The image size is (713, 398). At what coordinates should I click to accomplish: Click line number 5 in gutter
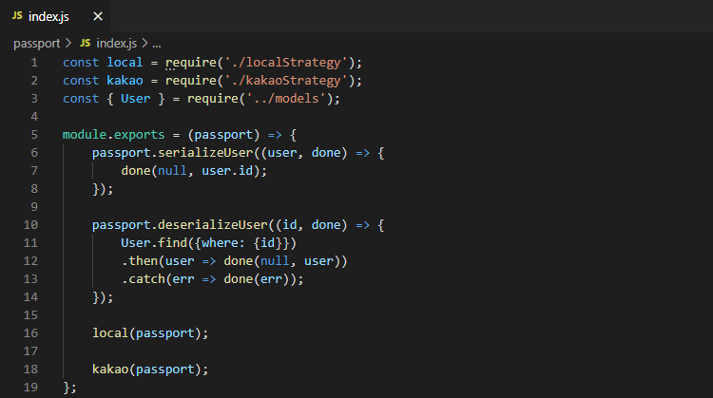pos(34,135)
